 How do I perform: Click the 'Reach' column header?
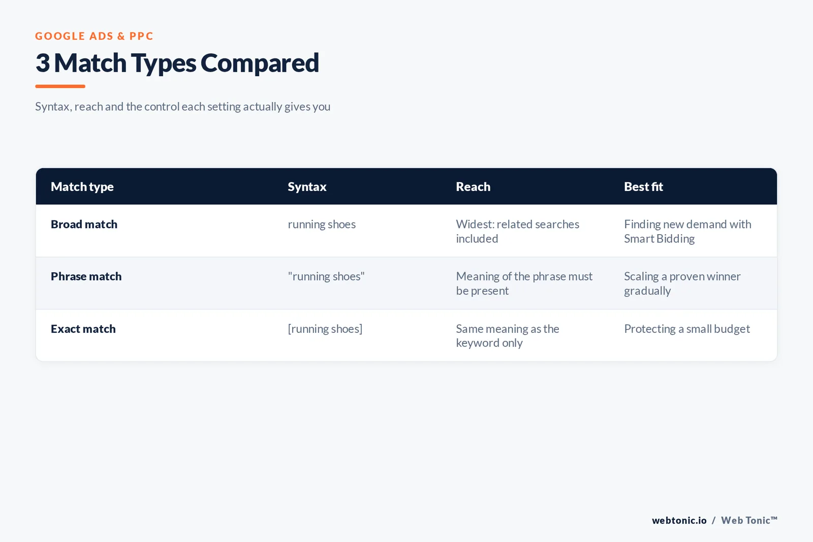coord(473,187)
